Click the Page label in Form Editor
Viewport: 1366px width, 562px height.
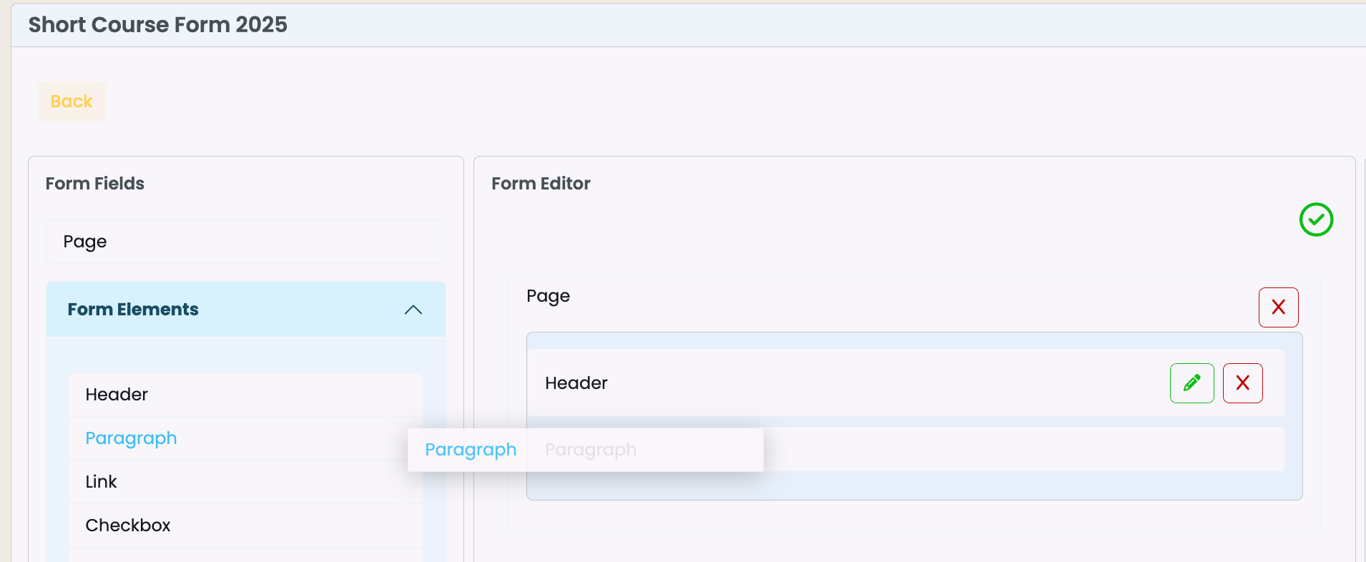click(x=548, y=296)
